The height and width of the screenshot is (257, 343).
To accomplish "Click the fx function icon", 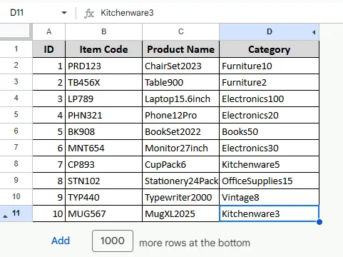I will click(x=89, y=13).
